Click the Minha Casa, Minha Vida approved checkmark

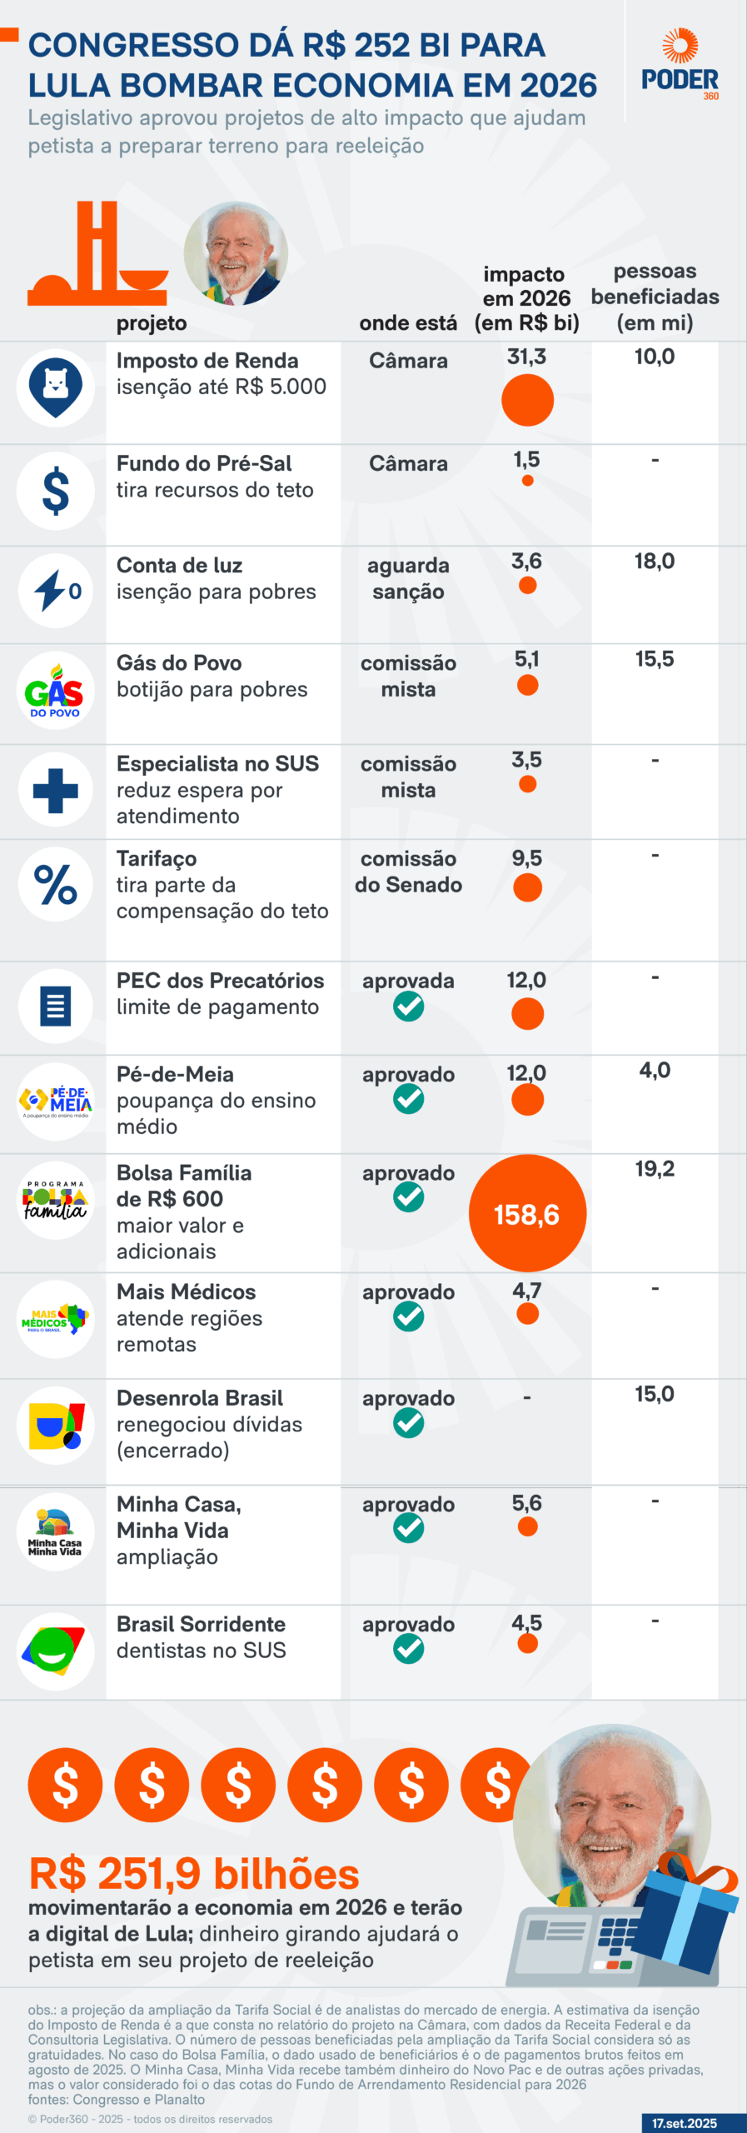click(x=408, y=1528)
